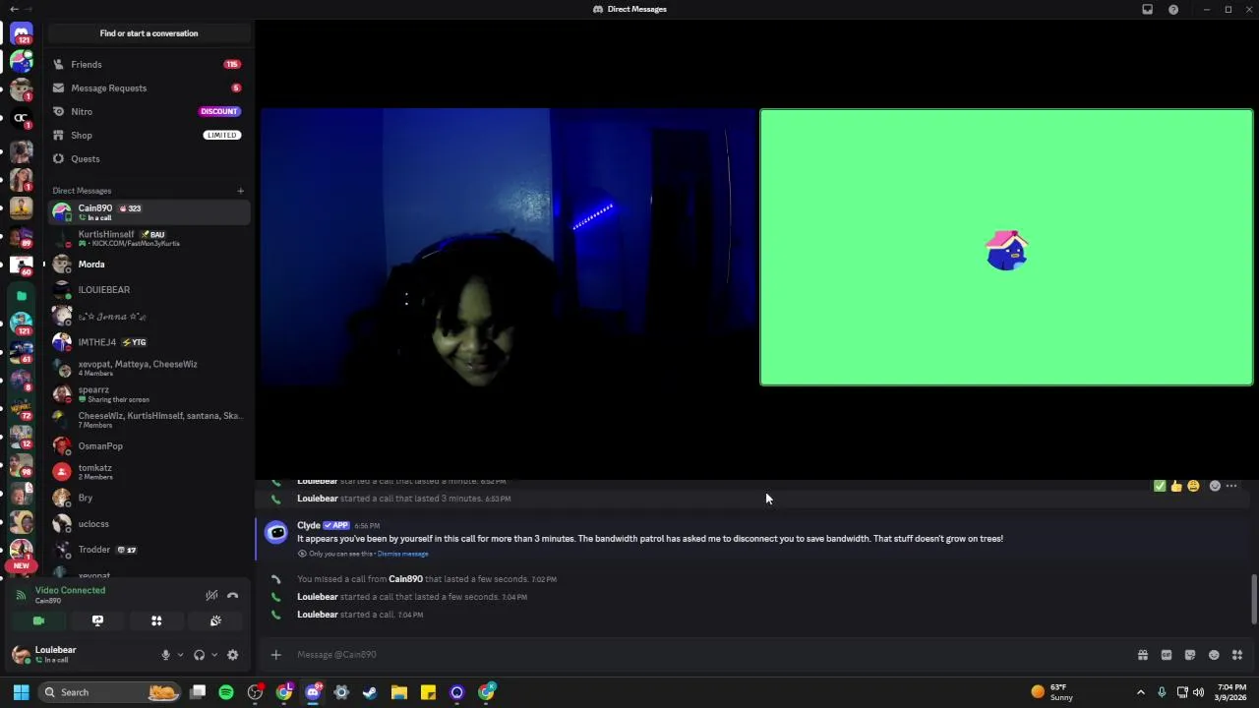1259x708 pixels.
Task: Create a new DM with plus icon
Action: coord(240,191)
